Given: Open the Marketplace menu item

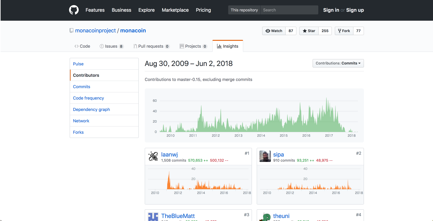Looking at the screenshot, I should (175, 10).
